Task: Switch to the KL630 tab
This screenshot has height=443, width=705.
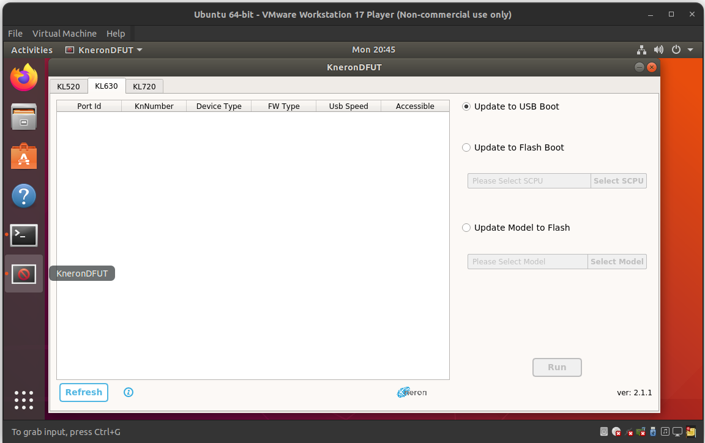Action: 106,86
